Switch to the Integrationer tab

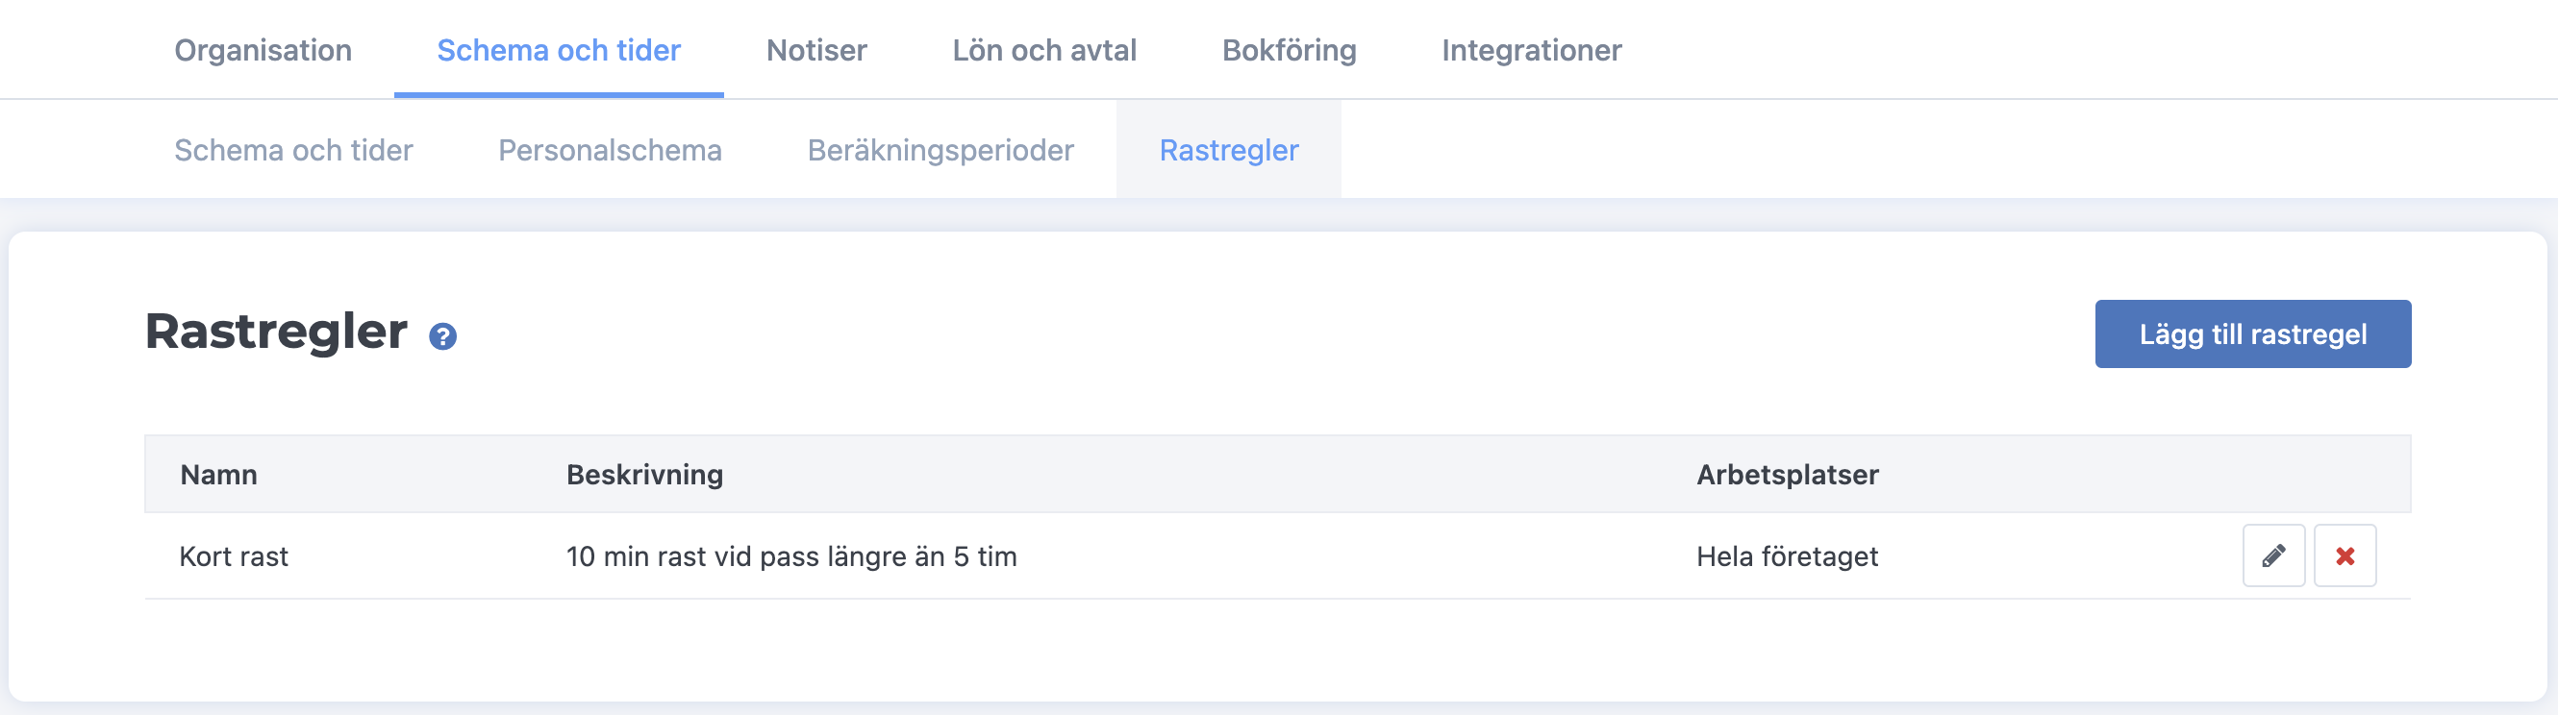(x=1531, y=50)
